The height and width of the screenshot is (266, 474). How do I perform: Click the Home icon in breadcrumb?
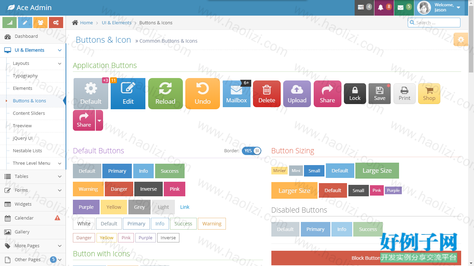(x=75, y=23)
